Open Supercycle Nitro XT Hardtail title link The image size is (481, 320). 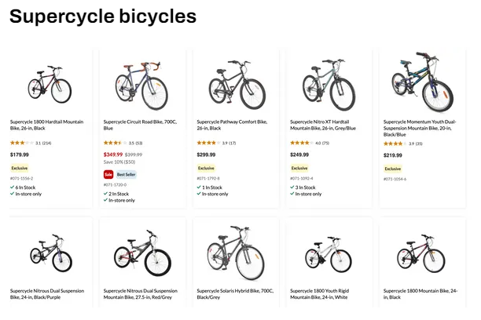pyautogui.click(x=326, y=125)
